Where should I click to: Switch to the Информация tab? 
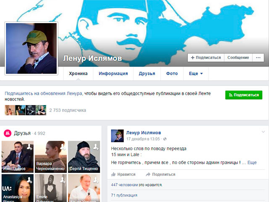113,74
